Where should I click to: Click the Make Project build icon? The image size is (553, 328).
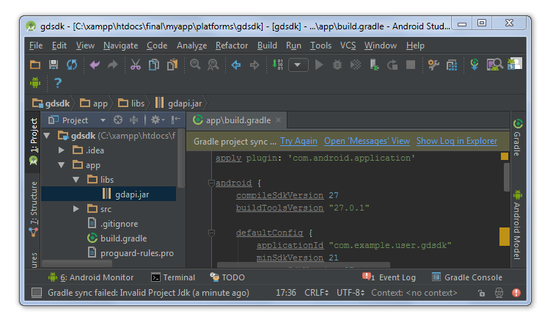[277, 65]
